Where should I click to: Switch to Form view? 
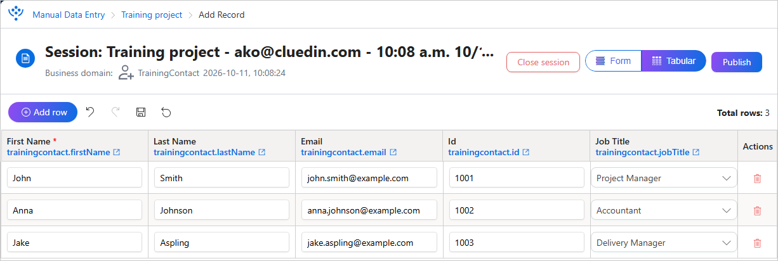click(614, 61)
